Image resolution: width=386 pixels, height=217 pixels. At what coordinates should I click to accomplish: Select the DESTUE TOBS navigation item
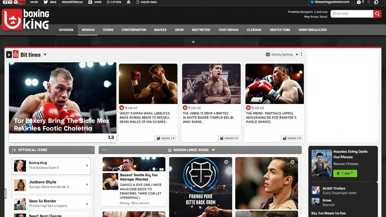(280, 30)
